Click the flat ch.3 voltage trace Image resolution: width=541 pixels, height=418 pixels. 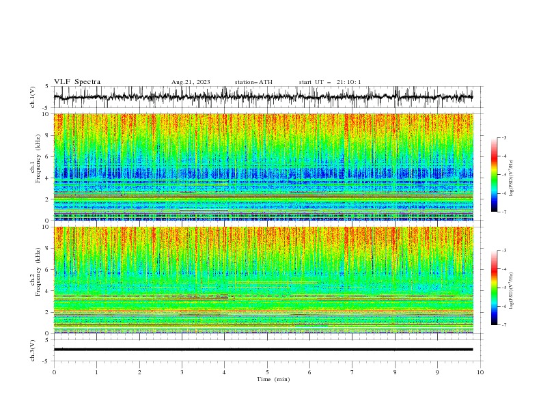(263, 350)
